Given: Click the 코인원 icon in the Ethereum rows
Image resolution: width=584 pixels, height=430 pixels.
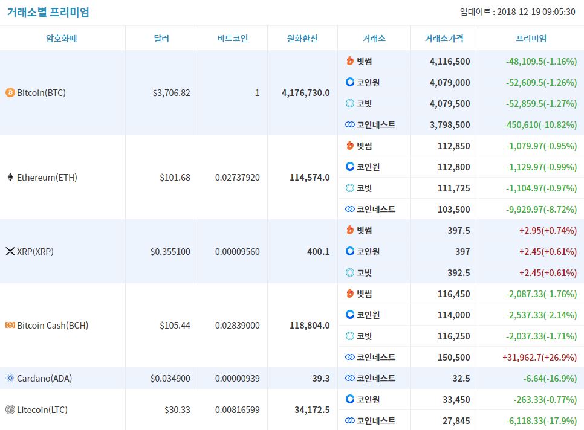Looking at the screenshot, I should click(x=349, y=167).
